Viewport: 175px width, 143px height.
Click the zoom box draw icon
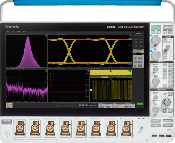136,46
